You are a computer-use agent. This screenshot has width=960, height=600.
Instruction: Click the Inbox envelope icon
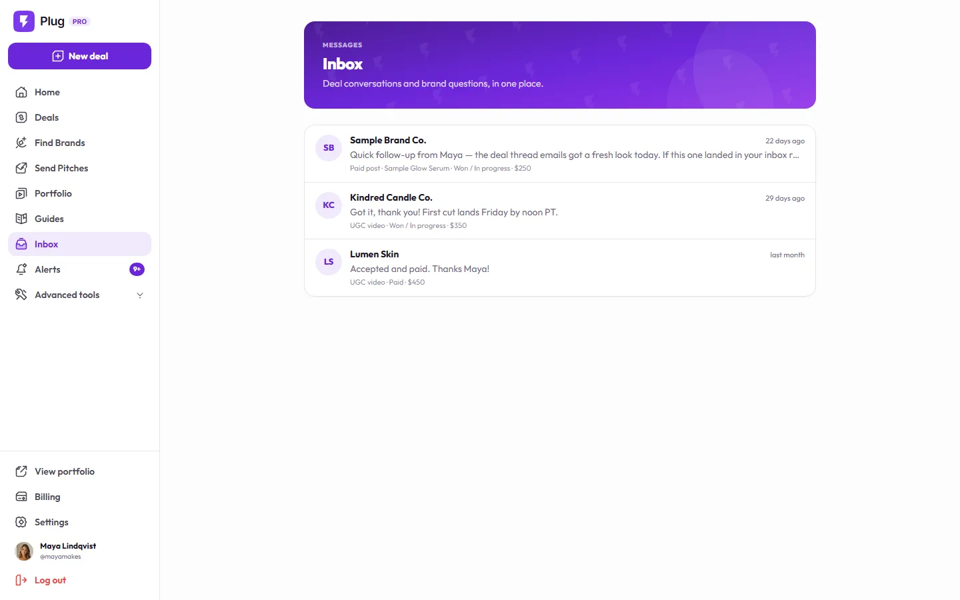pos(21,244)
